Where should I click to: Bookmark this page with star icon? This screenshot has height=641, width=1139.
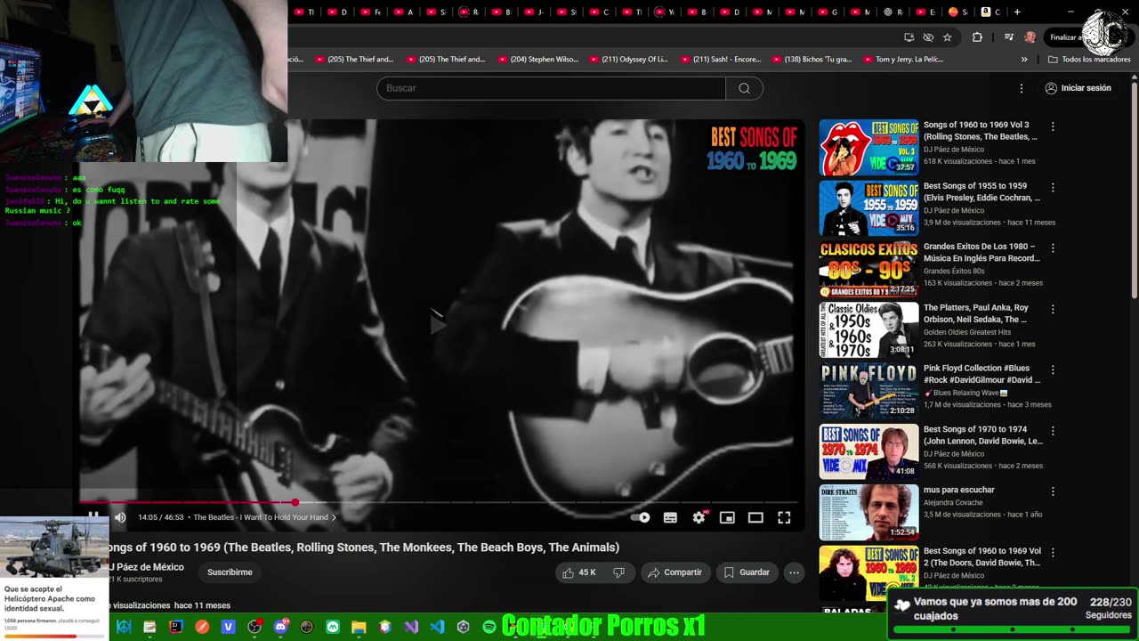pyautogui.click(x=948, y=37)
